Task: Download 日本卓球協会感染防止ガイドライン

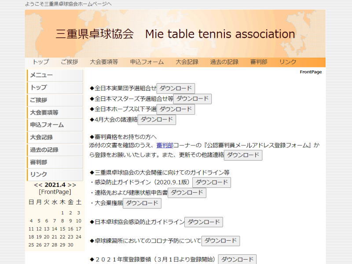Action: point(204,222)
